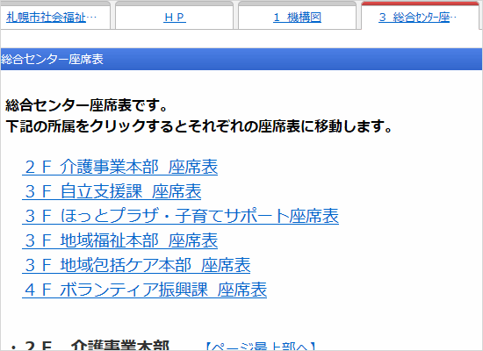The width and height of the screenshot is (483, 351).
Task: Switch to the HP tab
Action: (x=175, y=16)
